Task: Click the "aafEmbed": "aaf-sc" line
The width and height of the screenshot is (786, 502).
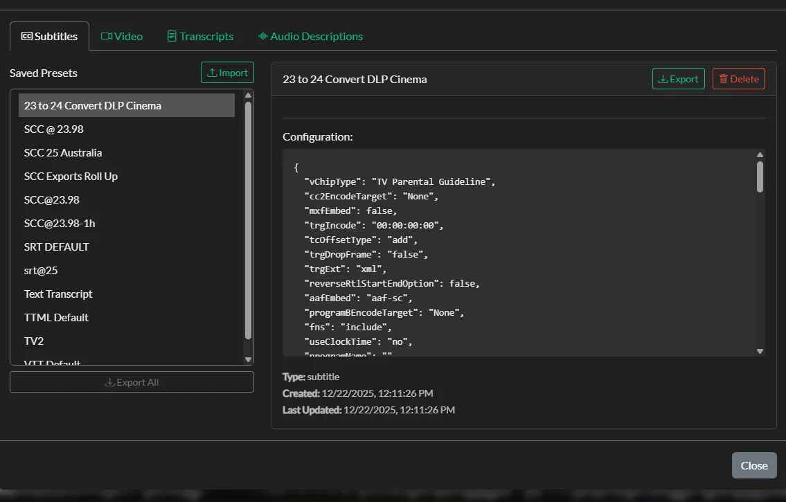Action: [359, 298]
